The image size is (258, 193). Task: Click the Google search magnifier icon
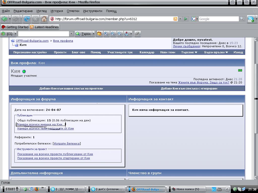pyautogui.click(x=242, y=19)
